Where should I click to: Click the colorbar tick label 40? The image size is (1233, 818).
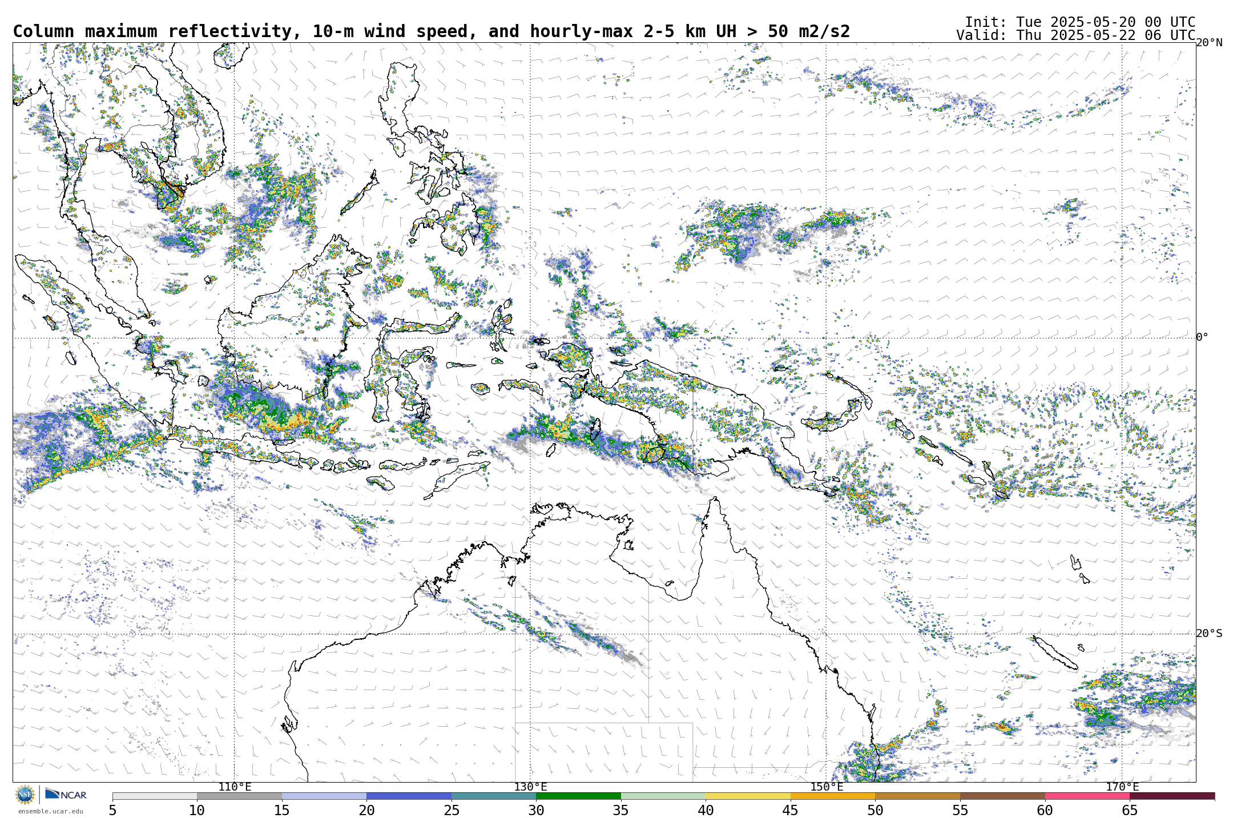pos(706,811)
